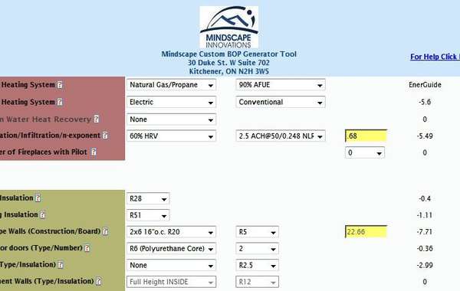
Task: Open the 60% HRV ventilation dropdown
Action: 171,136
